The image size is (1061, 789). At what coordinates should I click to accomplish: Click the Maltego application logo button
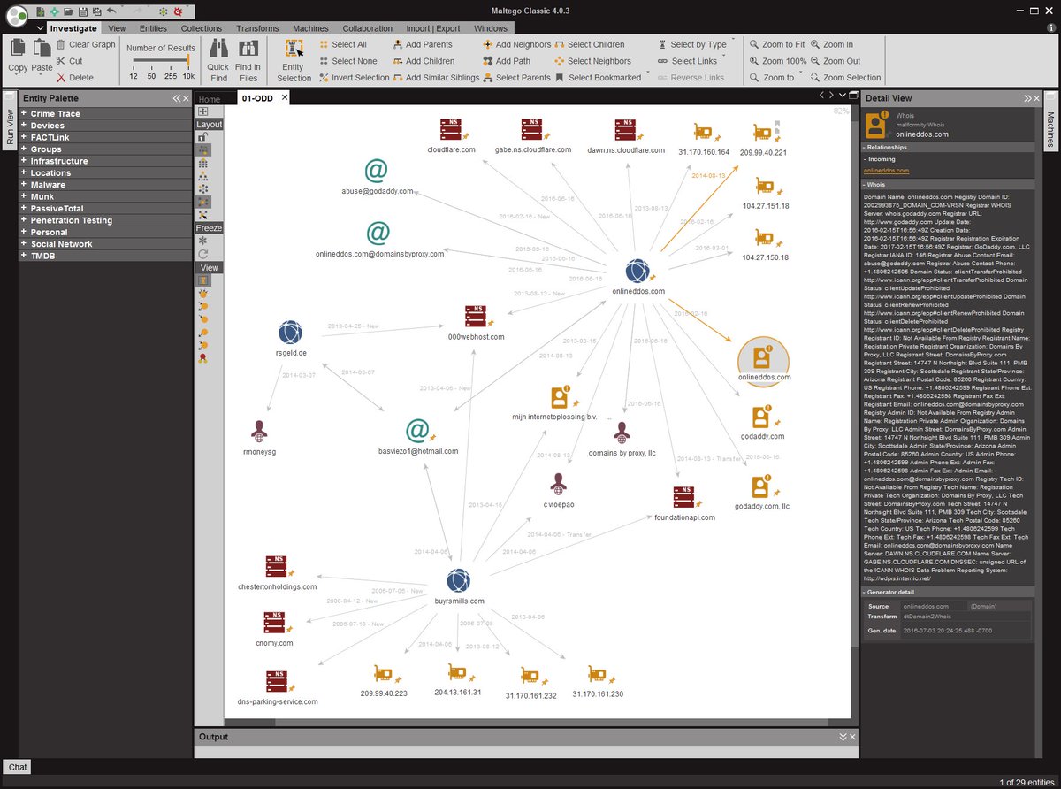(17, 17)
